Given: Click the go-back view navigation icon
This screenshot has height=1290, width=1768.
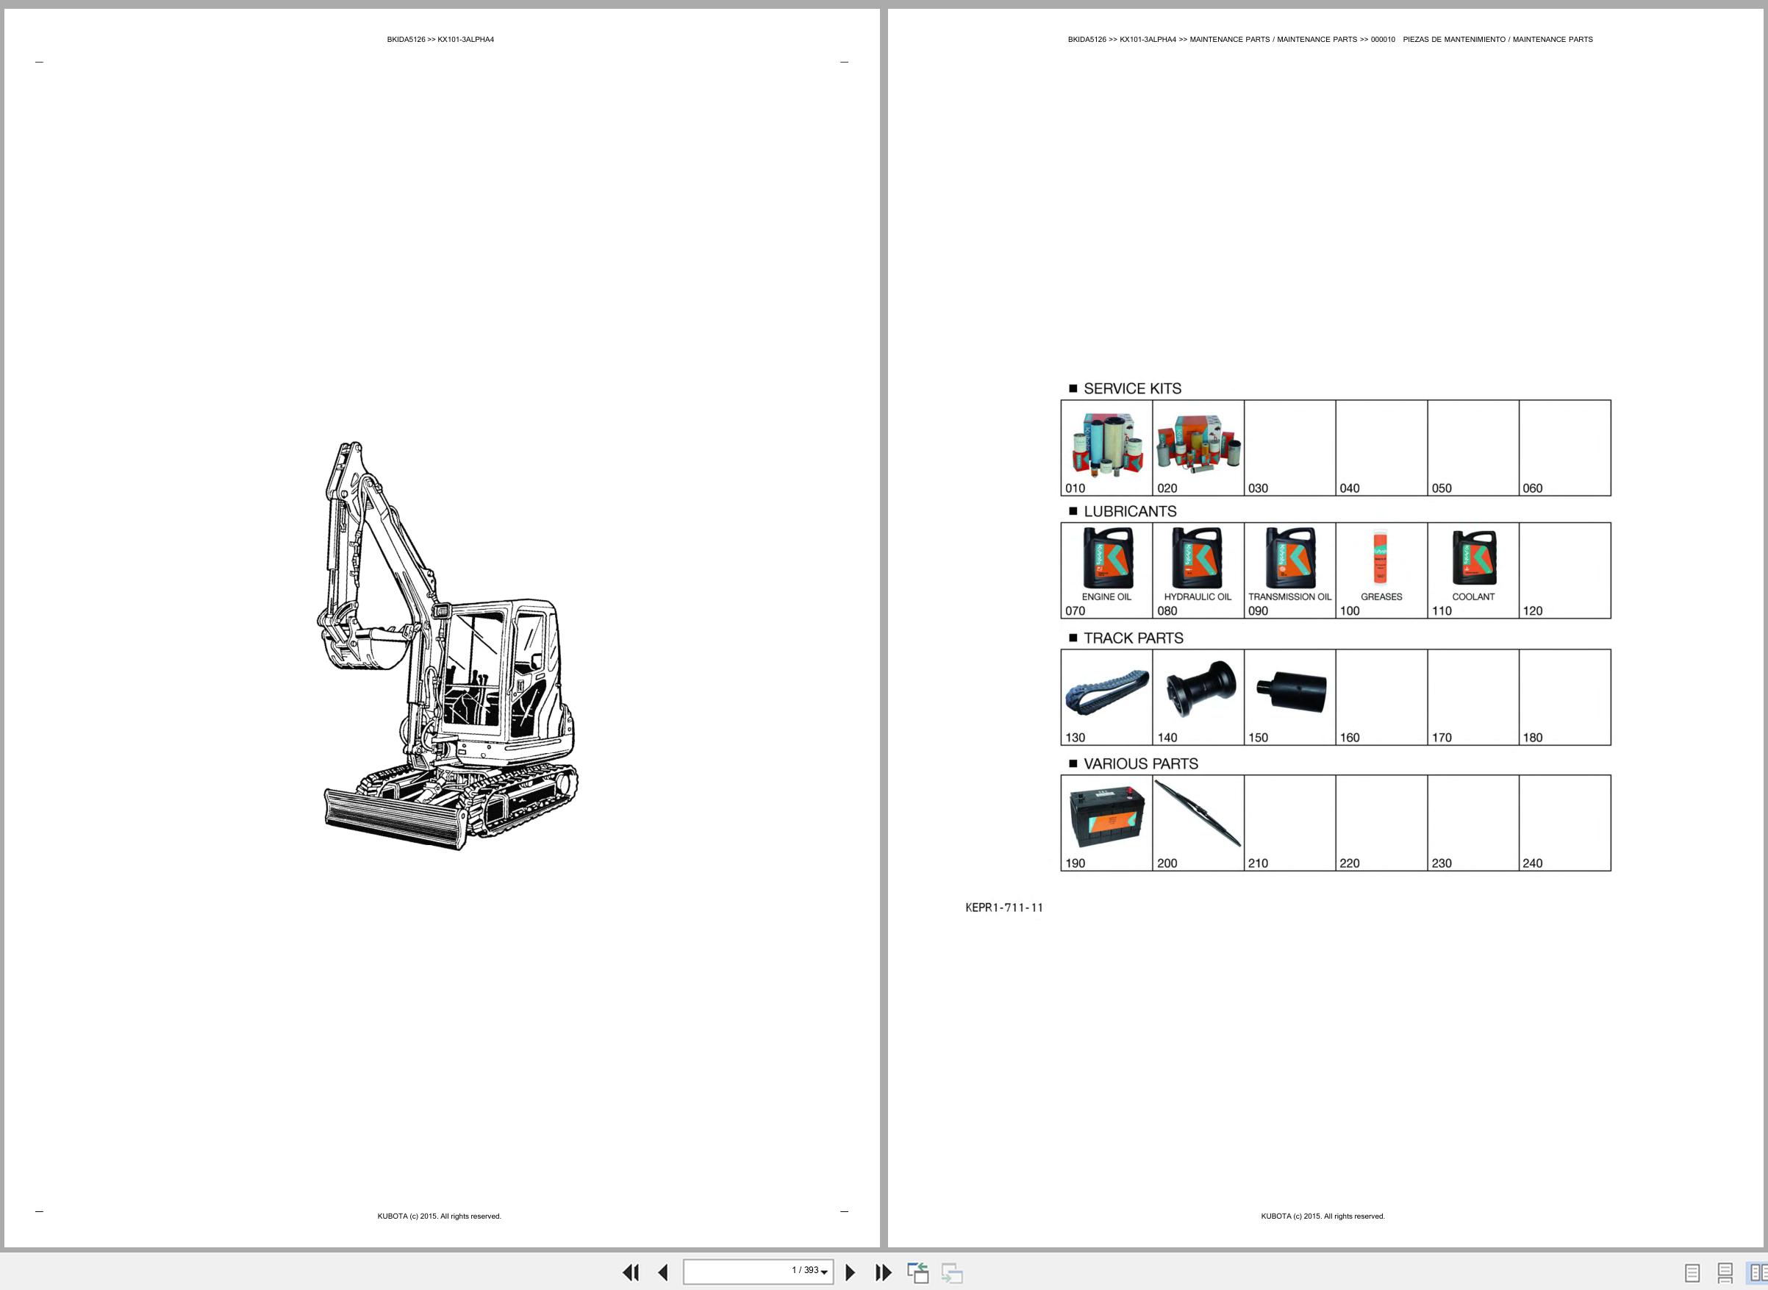Looking at the screenshot, I should click(918, 1273).
